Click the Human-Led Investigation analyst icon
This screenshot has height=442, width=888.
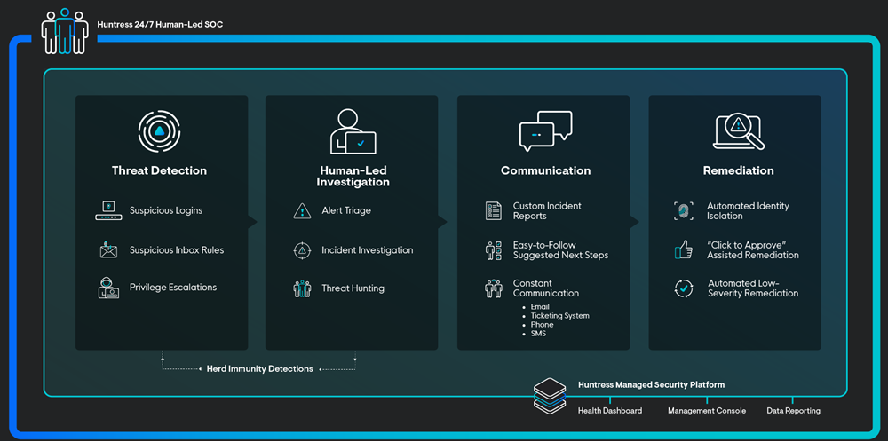pyautogui.click(x=353, y=131)
